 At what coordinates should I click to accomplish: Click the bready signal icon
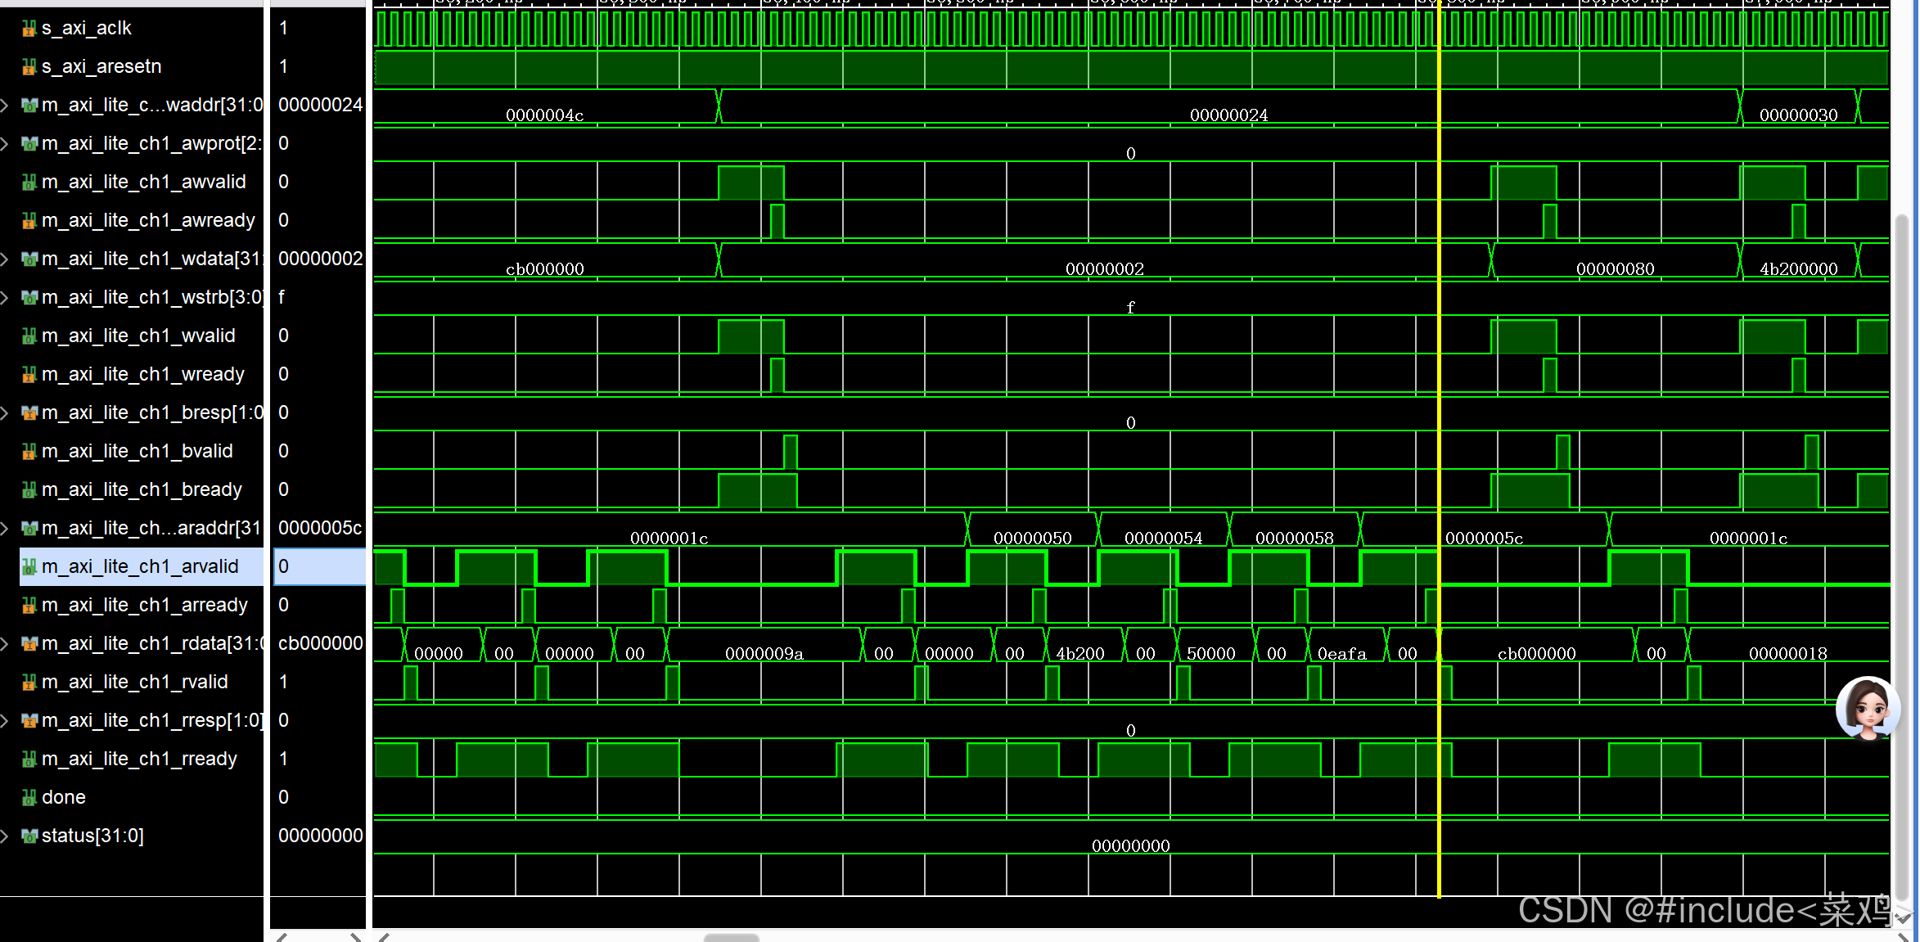click(29, 489)
